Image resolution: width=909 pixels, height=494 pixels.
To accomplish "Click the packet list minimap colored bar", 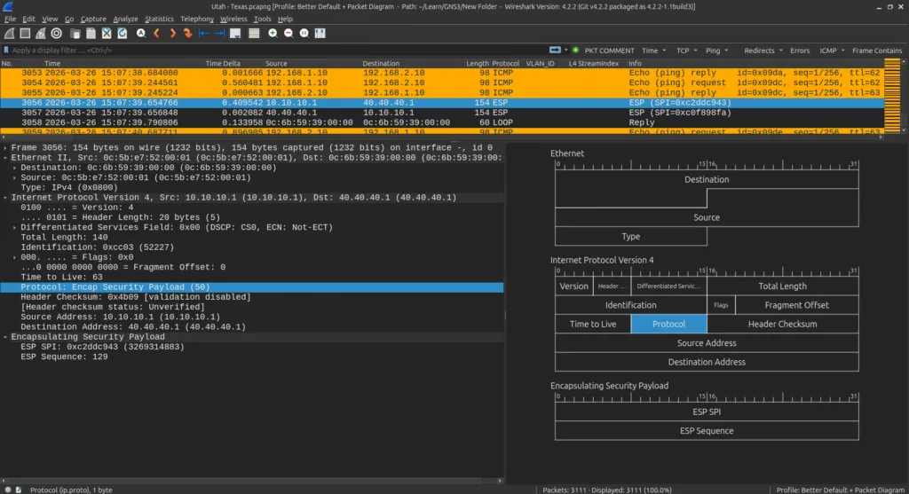I will coord(891,96).
